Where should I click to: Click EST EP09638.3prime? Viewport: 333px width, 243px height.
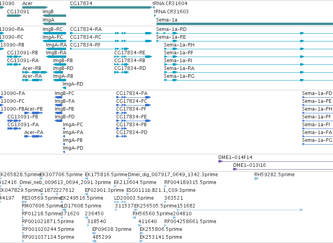pyautogui.click(x=94, y=233)
